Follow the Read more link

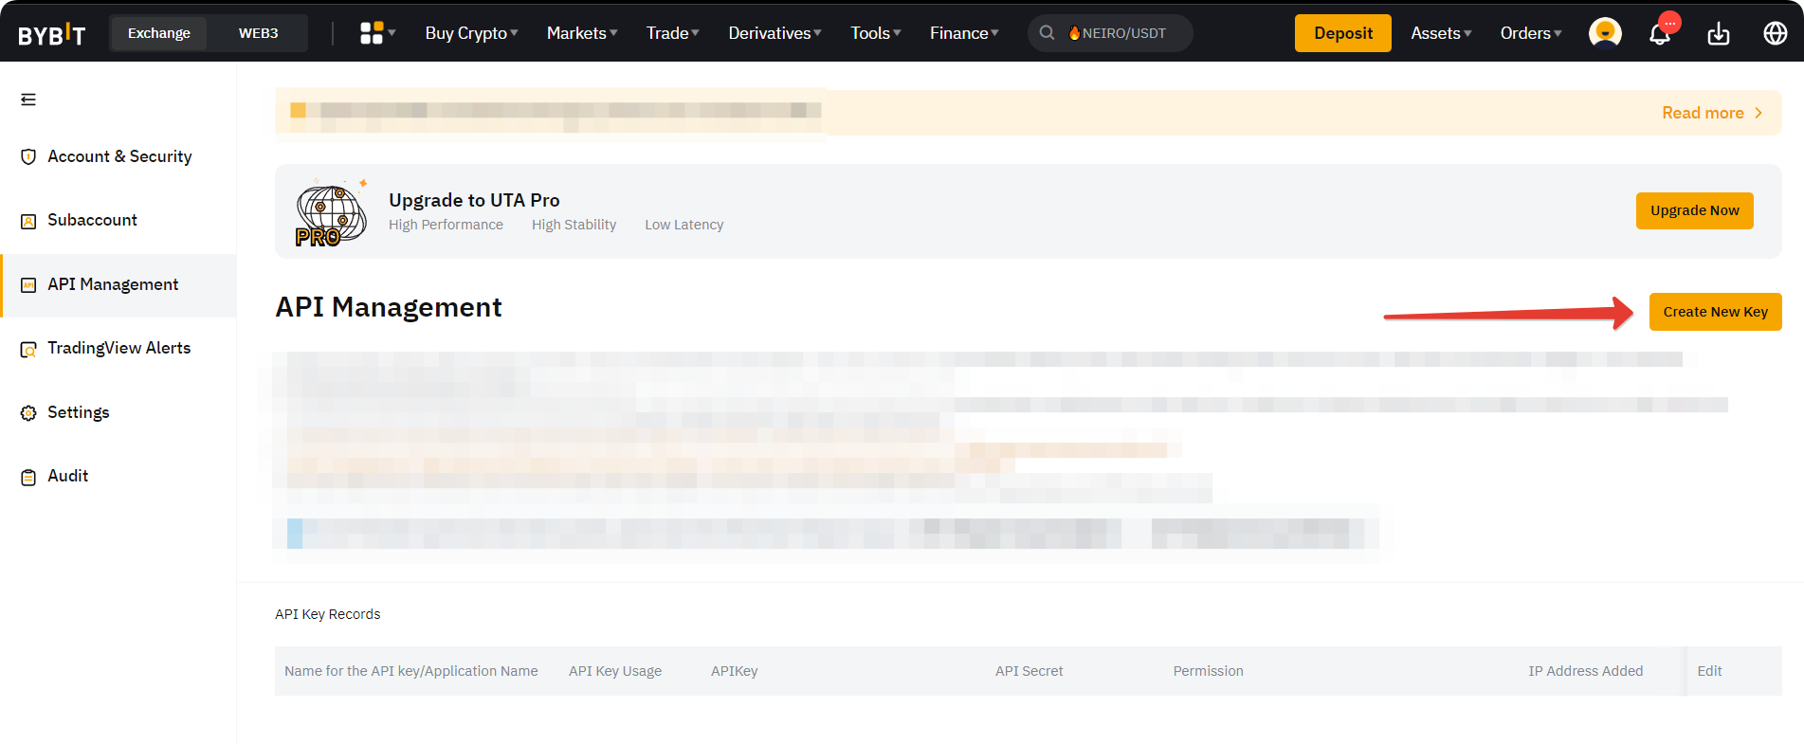(1712, 113)
